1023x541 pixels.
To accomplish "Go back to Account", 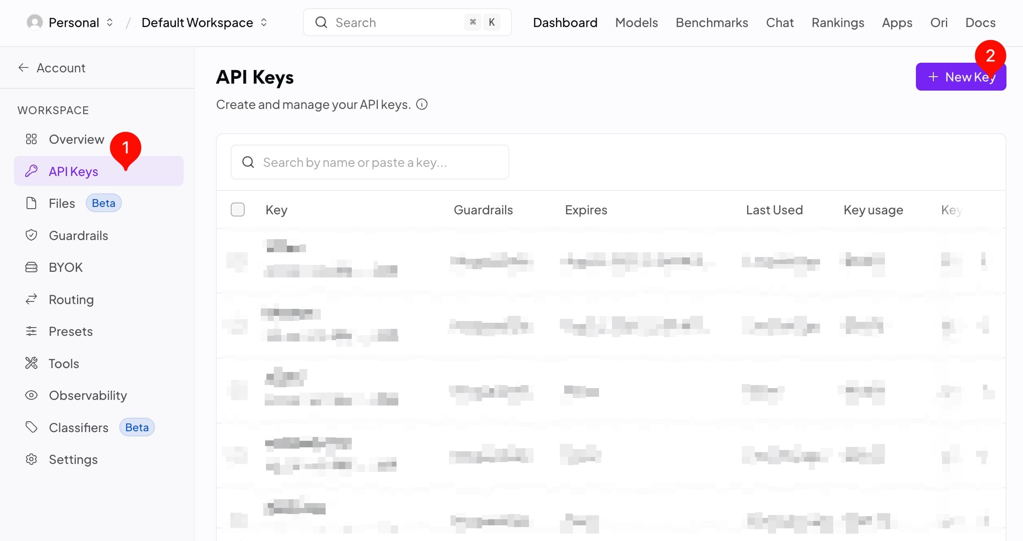I will click(x=52, y=68).
